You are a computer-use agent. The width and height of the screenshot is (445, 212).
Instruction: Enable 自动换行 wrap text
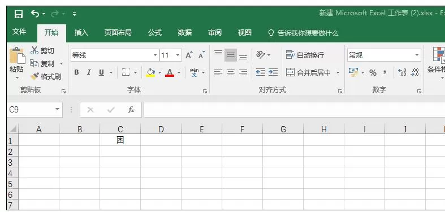pyautogui.click(x=305, y=55)
